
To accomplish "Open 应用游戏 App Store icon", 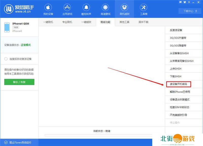I will click(x=67, y=7).
